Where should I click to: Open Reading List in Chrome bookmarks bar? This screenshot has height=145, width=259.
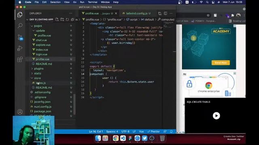pos(237,21)
